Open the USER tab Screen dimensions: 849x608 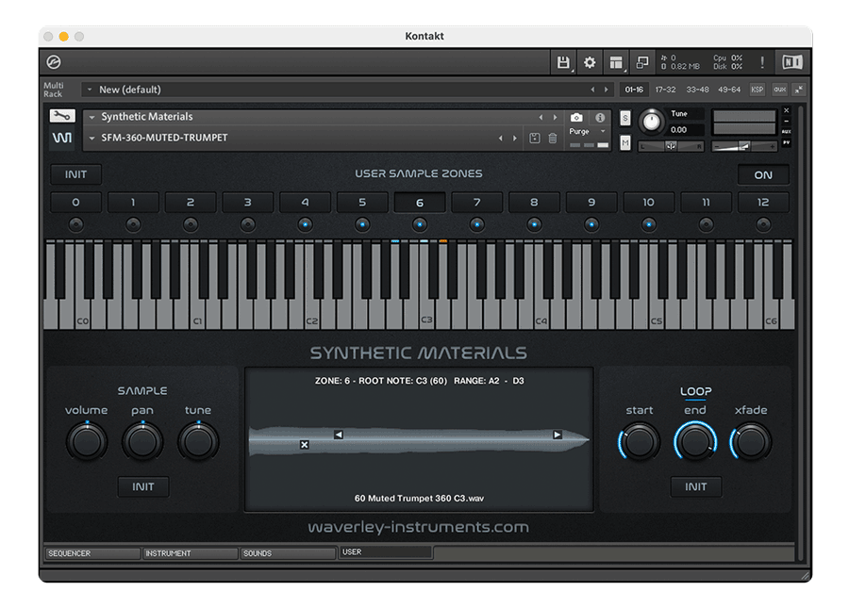pyautogui.click(x=386, y=551)
